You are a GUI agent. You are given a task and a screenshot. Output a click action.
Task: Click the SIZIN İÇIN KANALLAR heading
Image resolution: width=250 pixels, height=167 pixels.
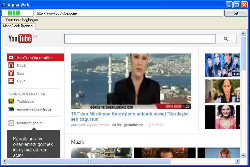pyautogui.click(x=27, y=94)
